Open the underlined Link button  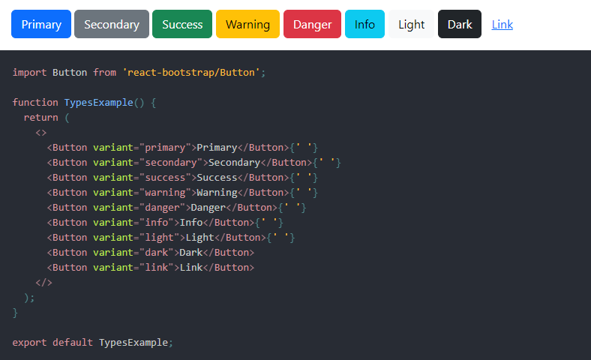[502, 24]
